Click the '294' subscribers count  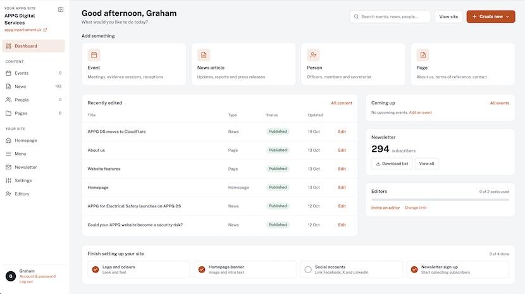[x=380, y=149]
